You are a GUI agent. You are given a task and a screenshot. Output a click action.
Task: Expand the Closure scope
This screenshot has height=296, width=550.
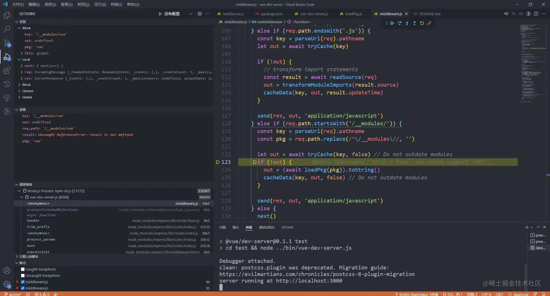click(19, 91)
